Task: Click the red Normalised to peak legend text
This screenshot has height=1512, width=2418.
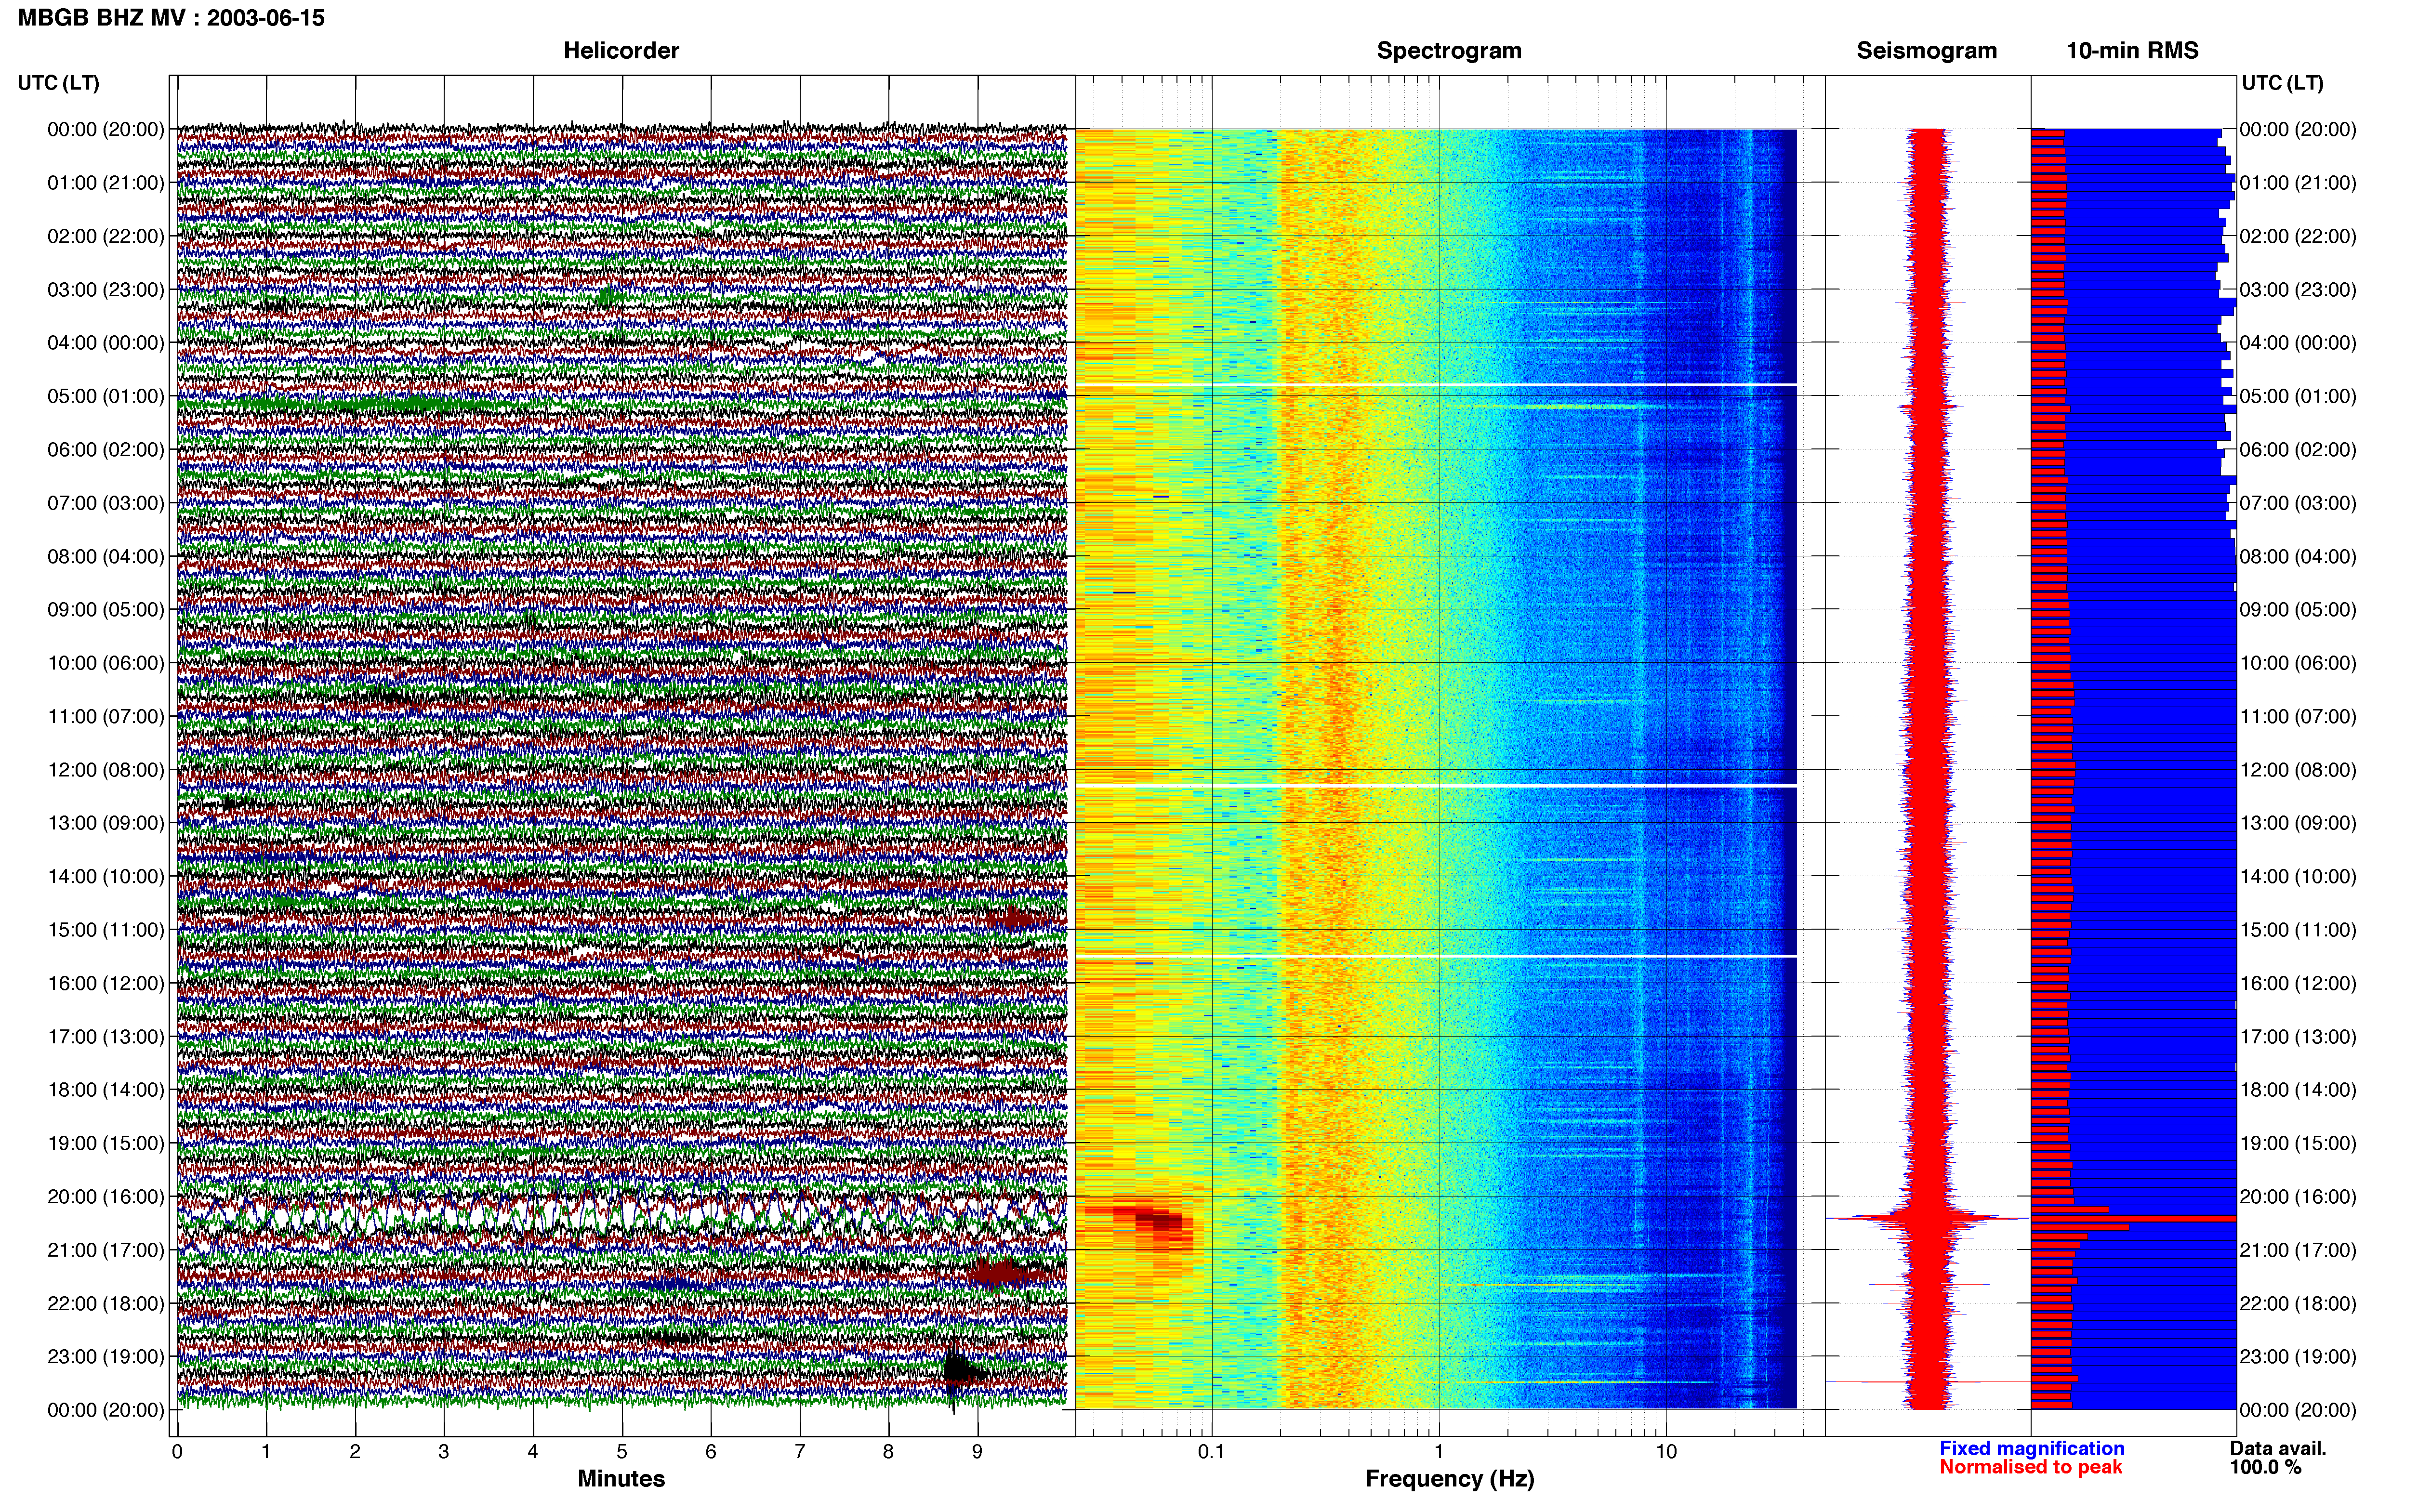Action: coord(2030,1467)
